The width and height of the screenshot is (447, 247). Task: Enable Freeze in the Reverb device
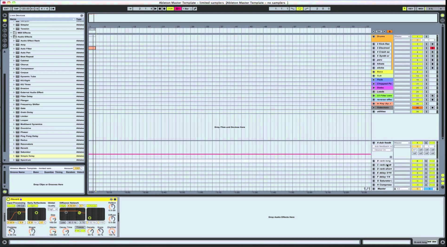click(80, 227)
